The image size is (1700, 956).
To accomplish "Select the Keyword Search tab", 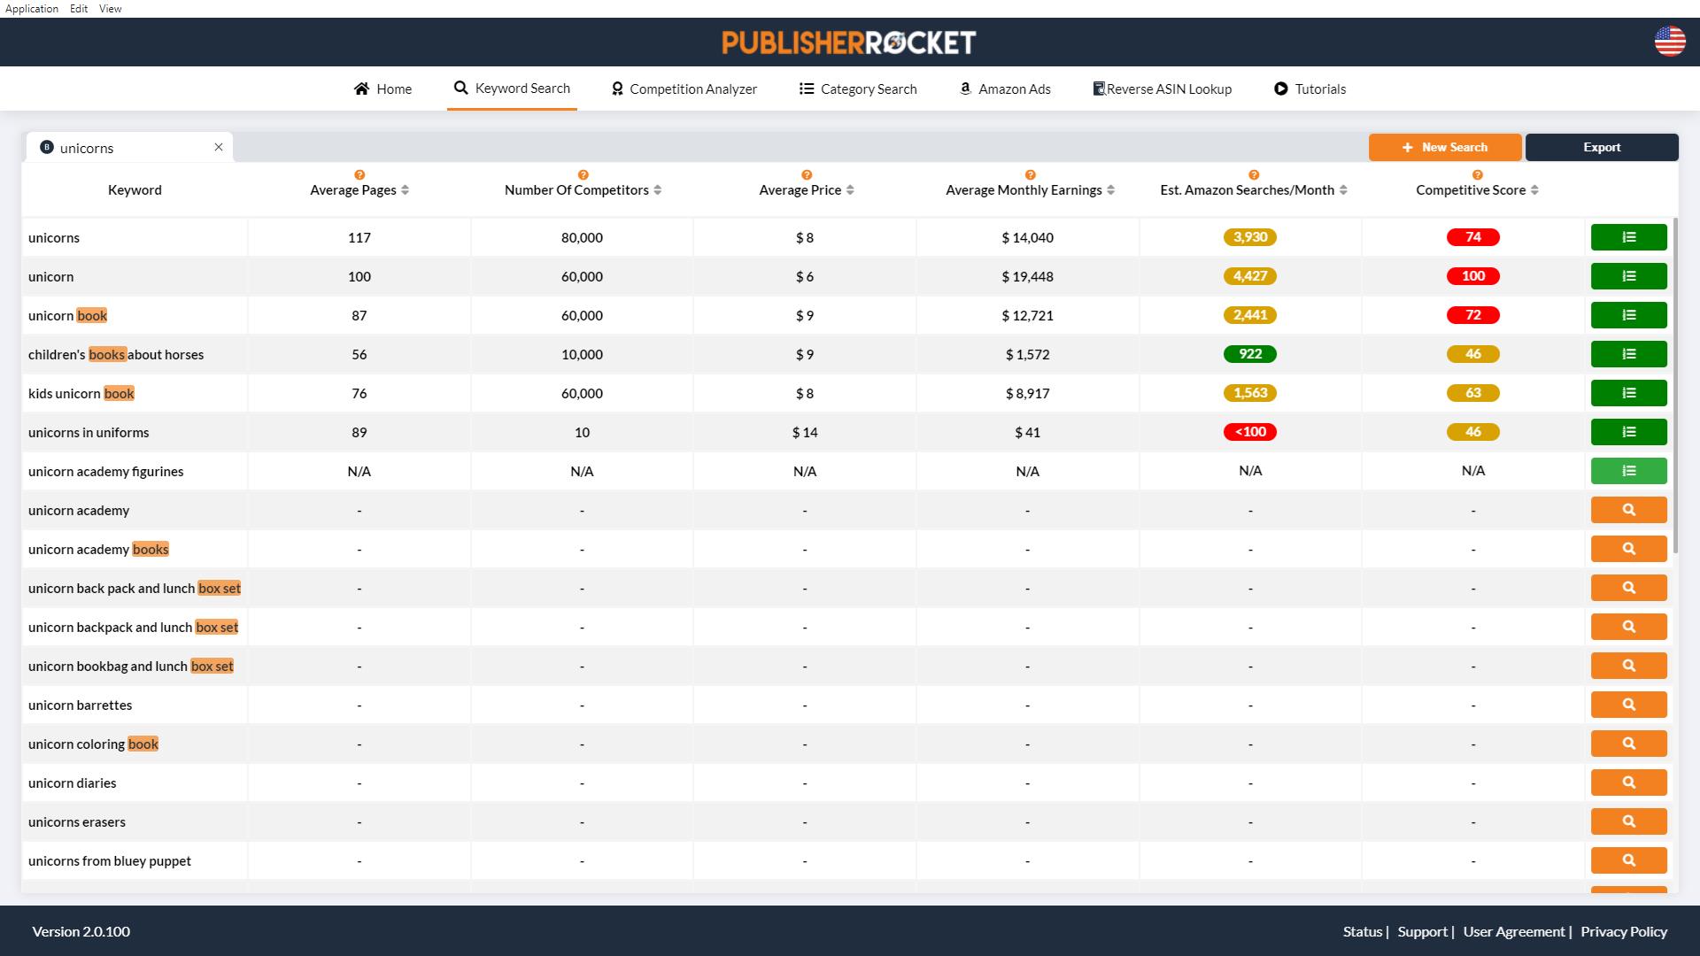I will 512,89.
